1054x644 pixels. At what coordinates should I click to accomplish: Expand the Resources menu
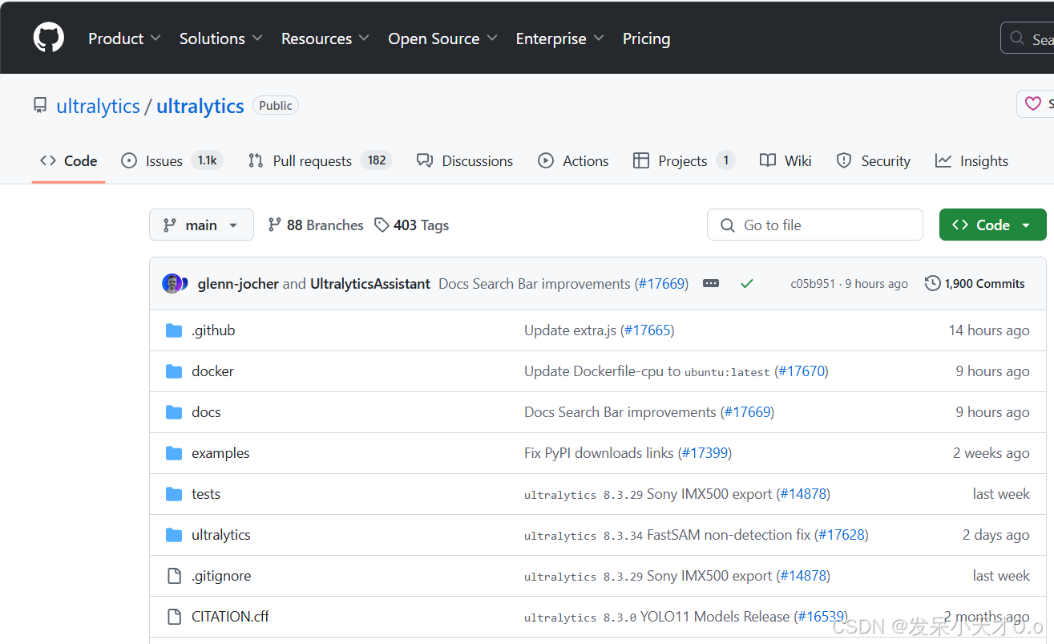point(325,38)
